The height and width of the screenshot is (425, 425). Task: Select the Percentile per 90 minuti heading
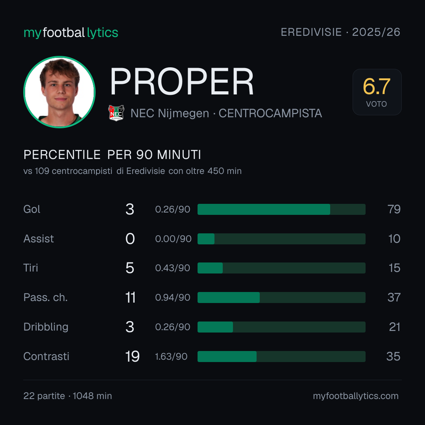[x=112, y=155]
